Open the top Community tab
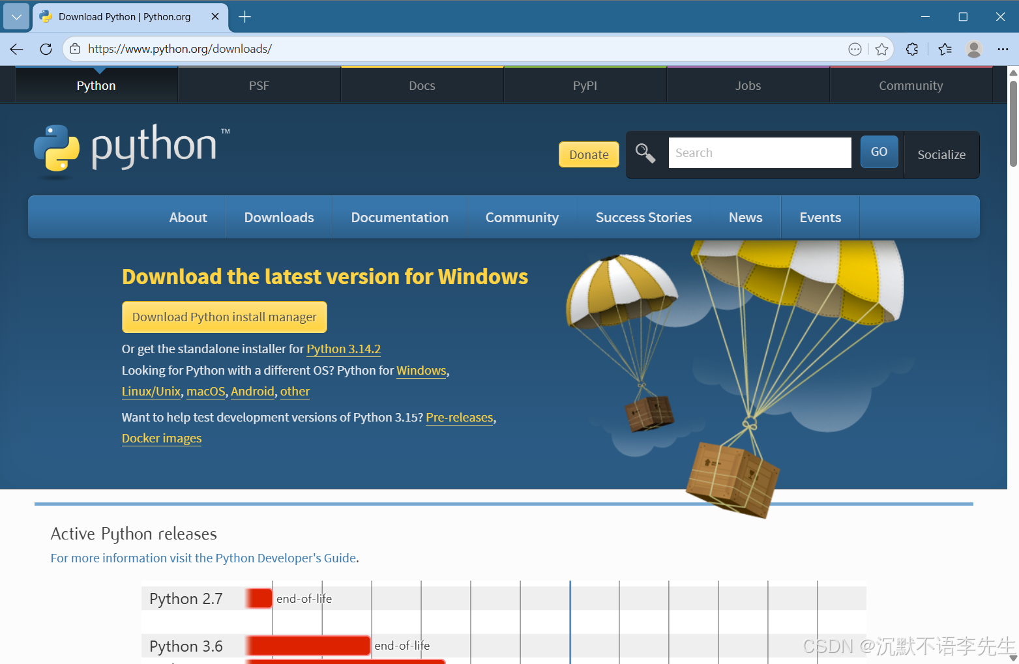Screen dimensions: 1019x664 [911, 85]
